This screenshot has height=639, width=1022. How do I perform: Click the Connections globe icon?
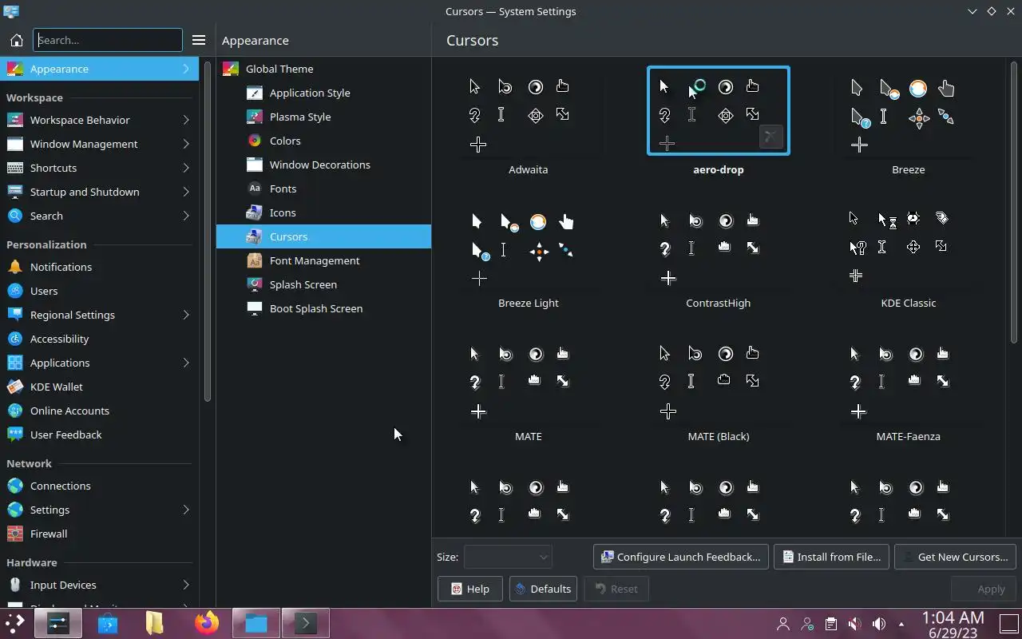point(15,486)
